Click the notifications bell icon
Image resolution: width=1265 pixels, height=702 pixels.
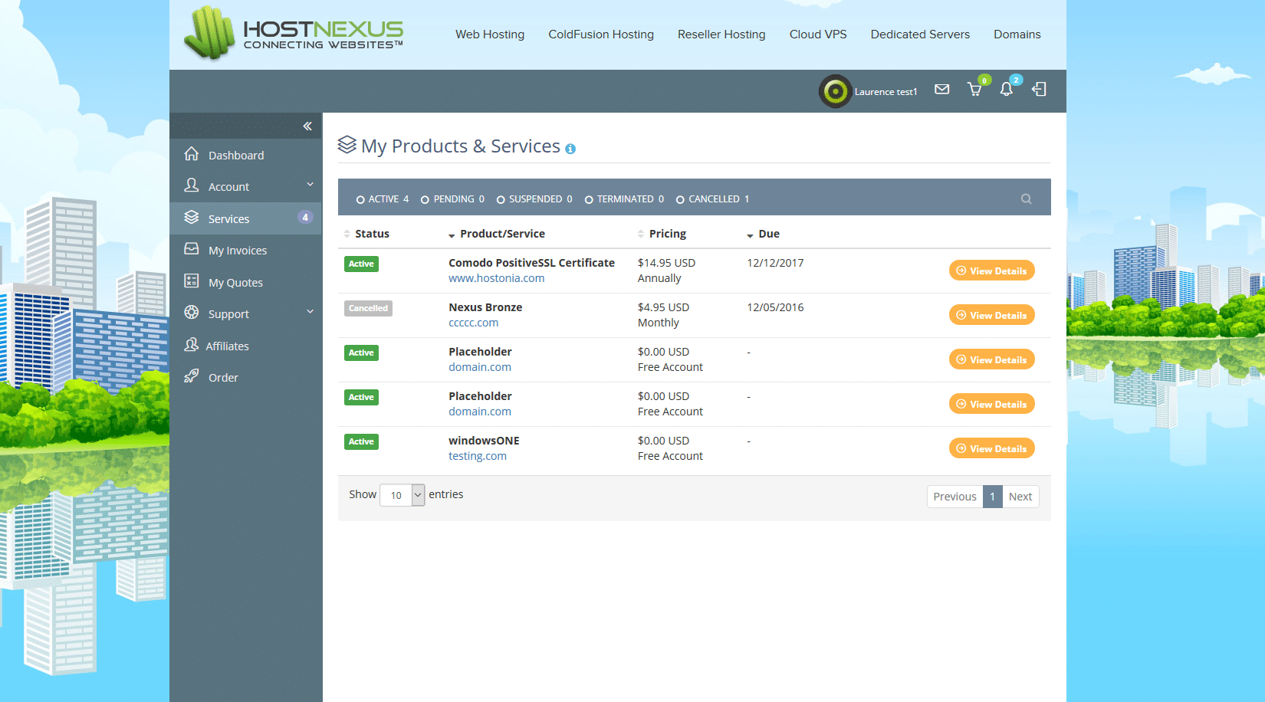[x=1007, y=90]
